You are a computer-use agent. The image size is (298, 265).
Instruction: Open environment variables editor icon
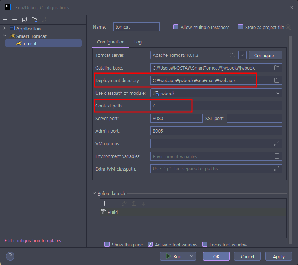pos(277,156)
